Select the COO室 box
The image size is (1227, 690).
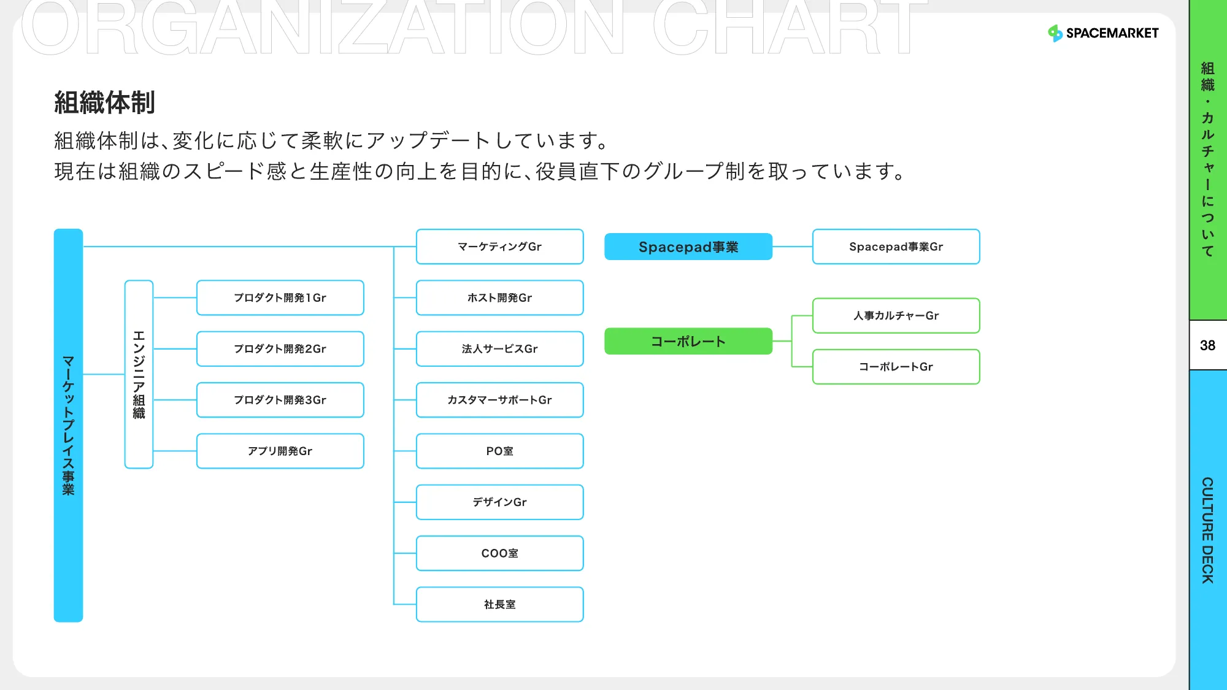pyautogui.click(x=500, y=553)
